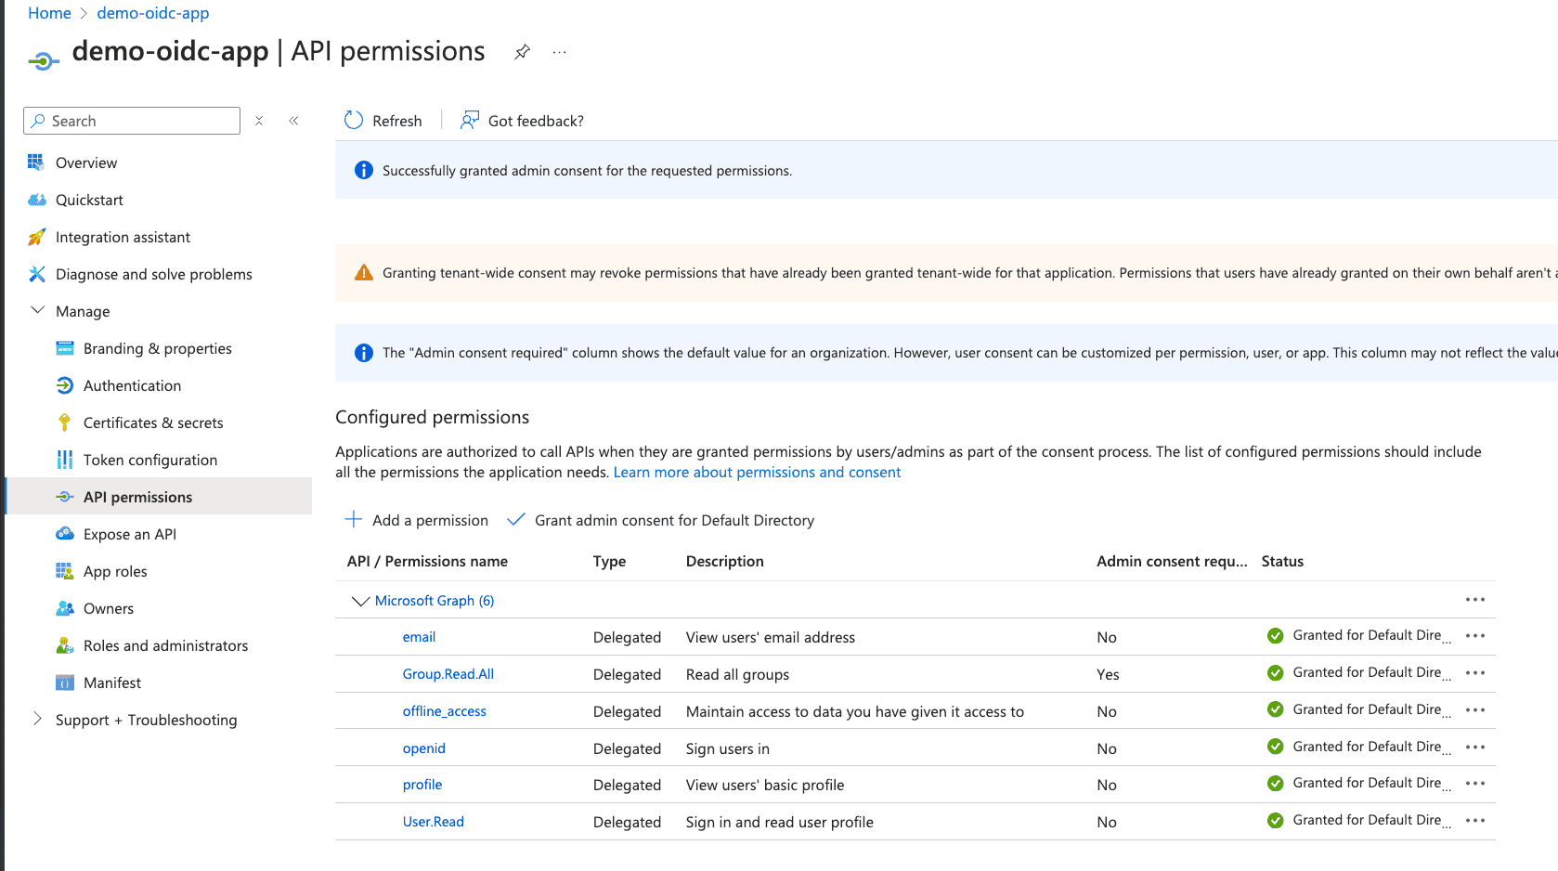The width and height of the screenshot is (1558, 871).
Task: Click the App roles sidebar icon
Action: (x=64, y=570)
